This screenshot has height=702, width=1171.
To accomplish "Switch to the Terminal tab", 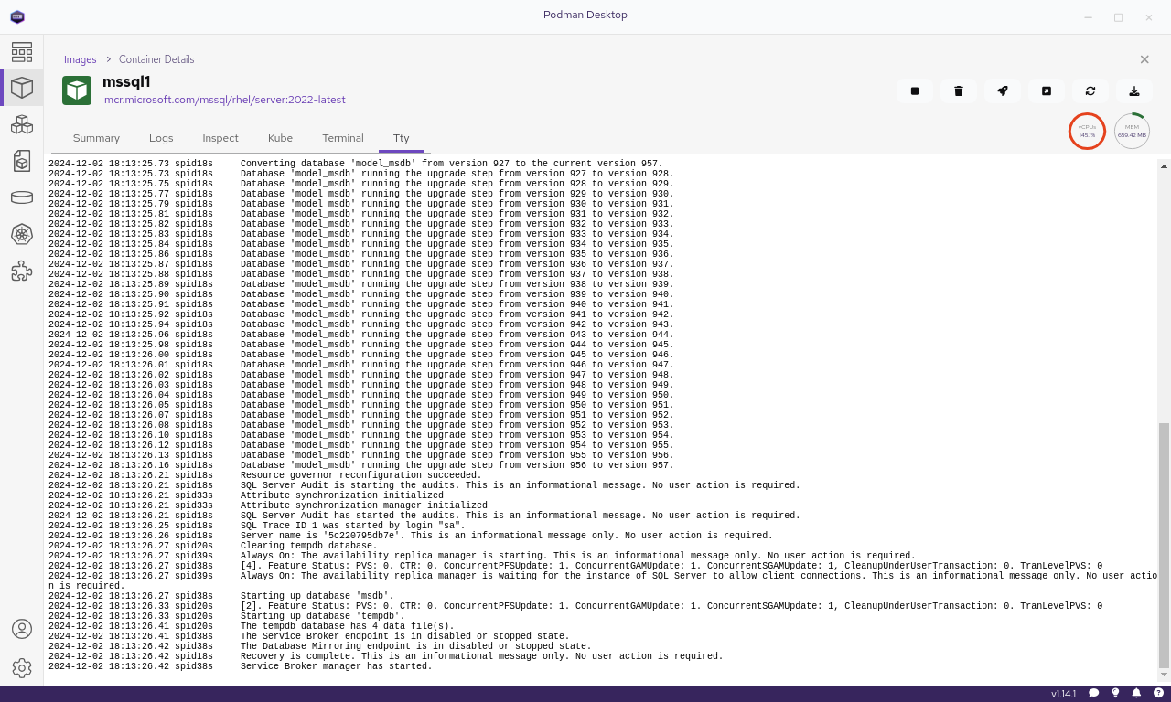I will pos(343,138).
